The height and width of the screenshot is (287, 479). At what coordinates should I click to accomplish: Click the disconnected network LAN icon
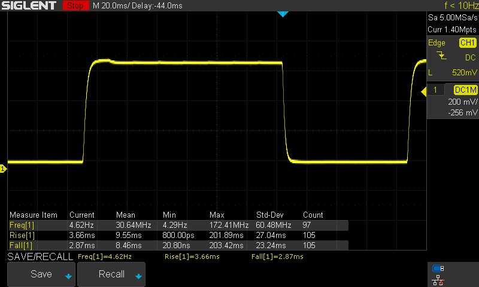click(x=438, y=279)
